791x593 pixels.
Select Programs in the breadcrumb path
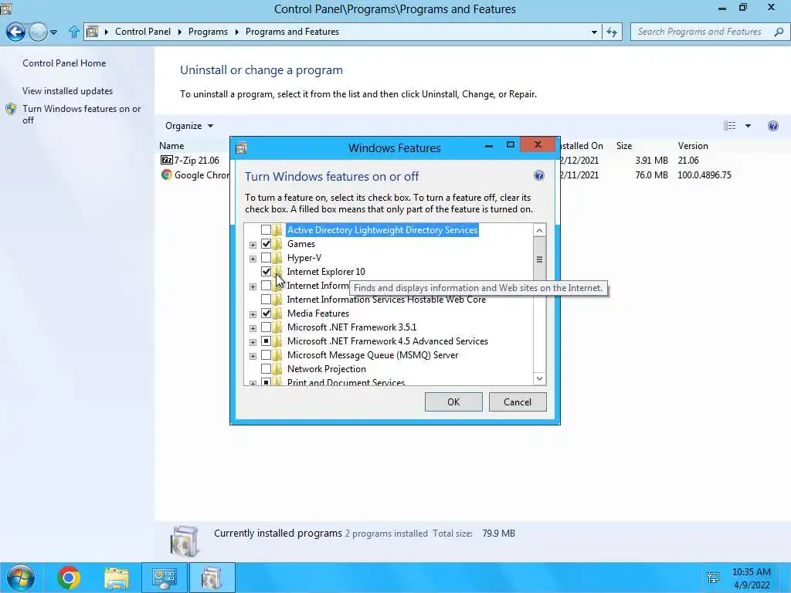[208, 32]
